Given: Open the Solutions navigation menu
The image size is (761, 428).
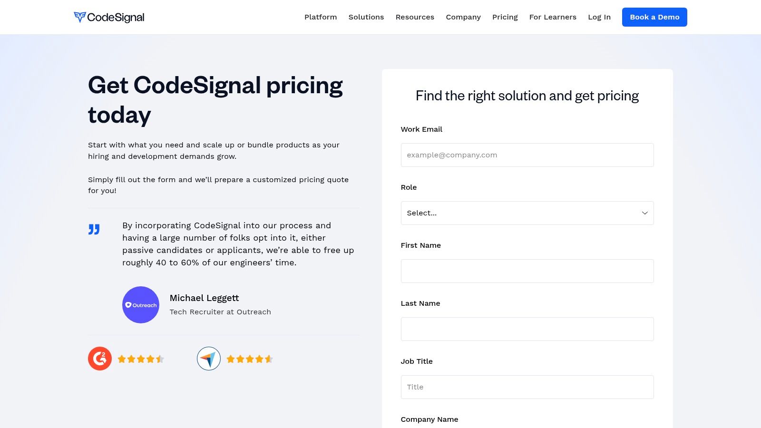Looking at the screenshot, I should (366, 17).
